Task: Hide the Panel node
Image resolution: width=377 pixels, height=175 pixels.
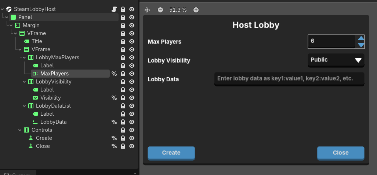Action: pyautogui.click(x=132, y=17)
